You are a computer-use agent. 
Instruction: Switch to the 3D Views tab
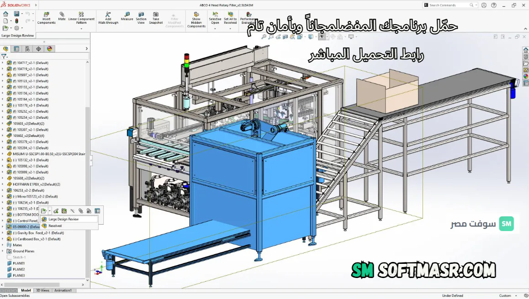click(42, 290)
